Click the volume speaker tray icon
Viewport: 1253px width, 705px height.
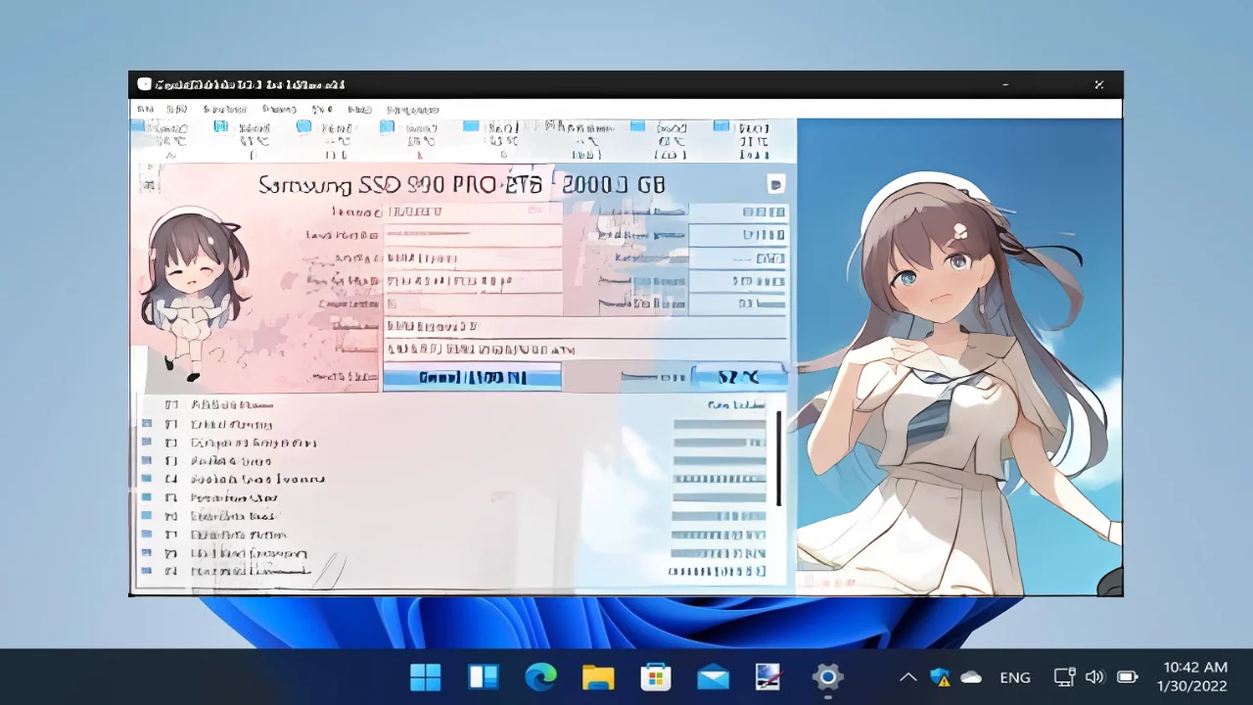[1095, 677]
